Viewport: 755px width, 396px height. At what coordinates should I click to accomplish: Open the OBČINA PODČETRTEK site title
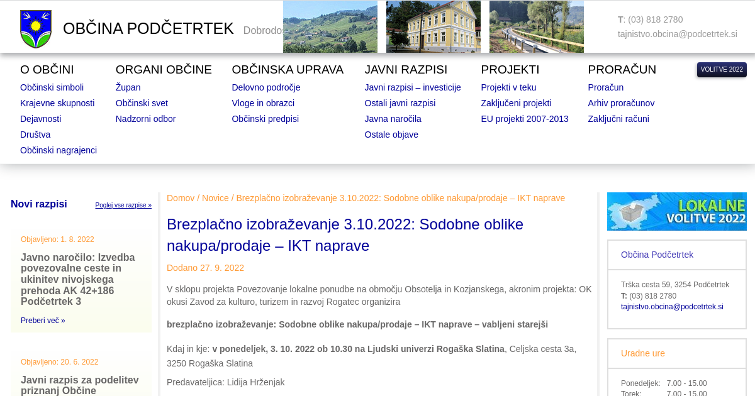click(x=148, y=29)
